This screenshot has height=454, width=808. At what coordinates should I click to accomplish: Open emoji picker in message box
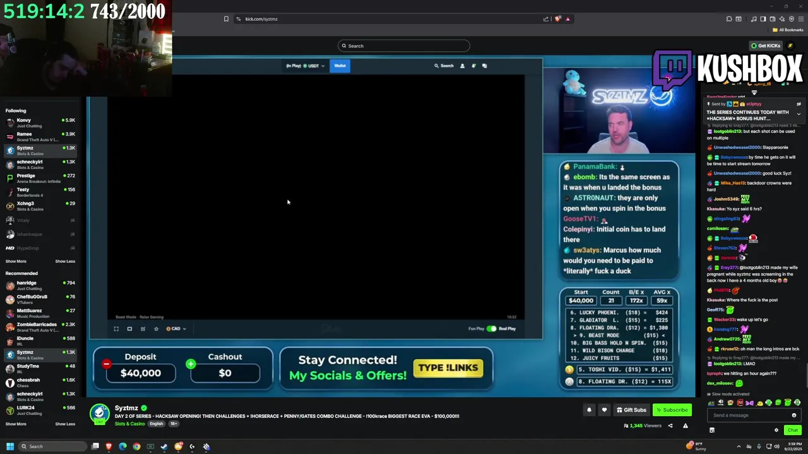click(x=794, y=415)
